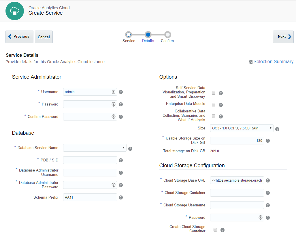The image size is (296, 241).
Task: Click the Previous button
Action: [x=19, y=37]
